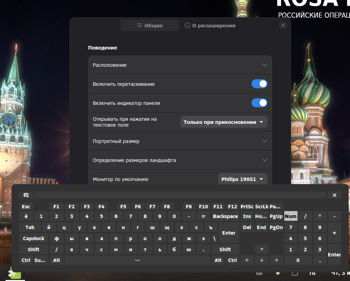Open the Только при прикосновении dropdown

coord(224,122)
